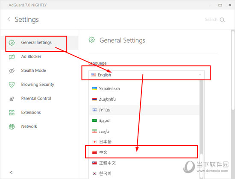Select 正體中文 from language list
This screenshot has width=235, height=179.
[144, 163]
